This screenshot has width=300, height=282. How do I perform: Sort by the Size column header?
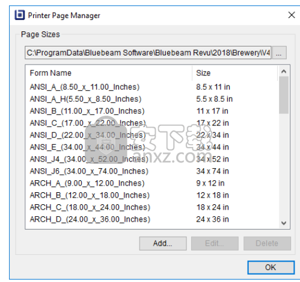(235, 73)
